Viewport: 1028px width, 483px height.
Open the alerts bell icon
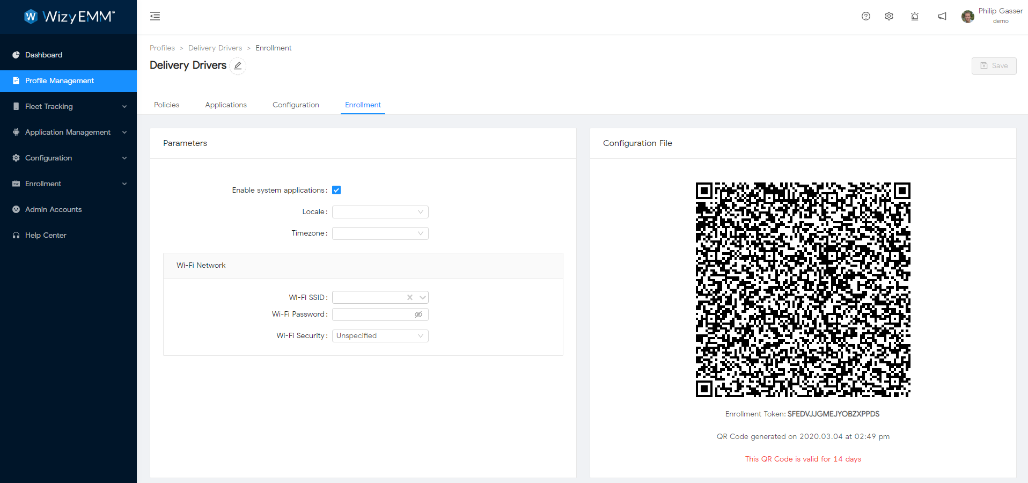click(x=915, y=16)
